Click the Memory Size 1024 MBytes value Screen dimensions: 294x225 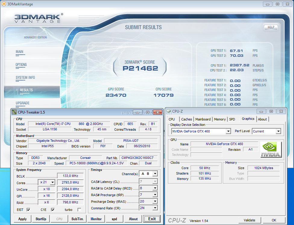(264, 168)
